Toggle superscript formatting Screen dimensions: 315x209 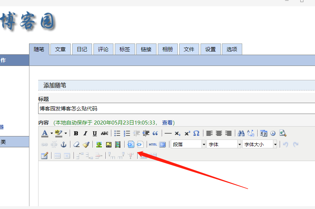point(187,133)
